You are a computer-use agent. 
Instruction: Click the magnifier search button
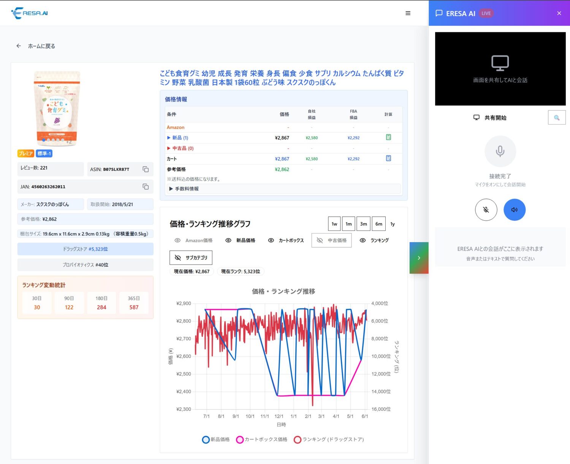click(557, 118)
